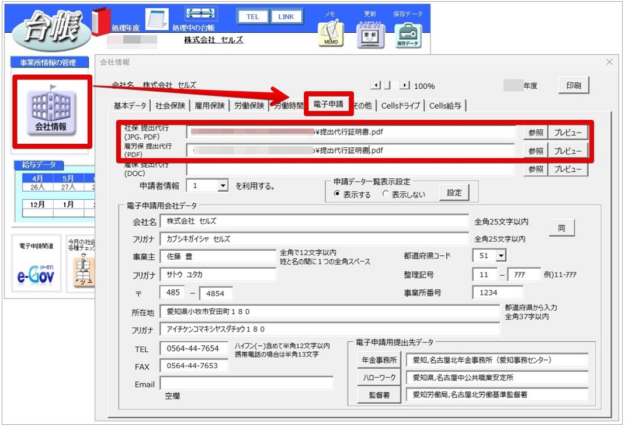Viewport: 625px width, 426px height.
Task: Click the zoom increase right arrow
Action: pos(405,85)
